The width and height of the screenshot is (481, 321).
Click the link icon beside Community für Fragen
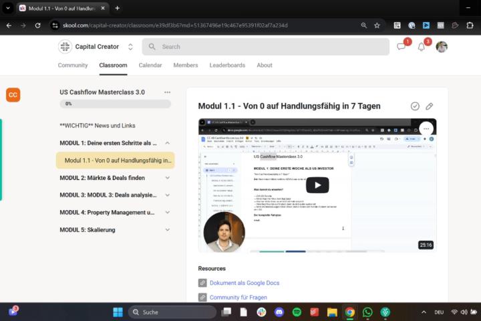tap(202, 297)
